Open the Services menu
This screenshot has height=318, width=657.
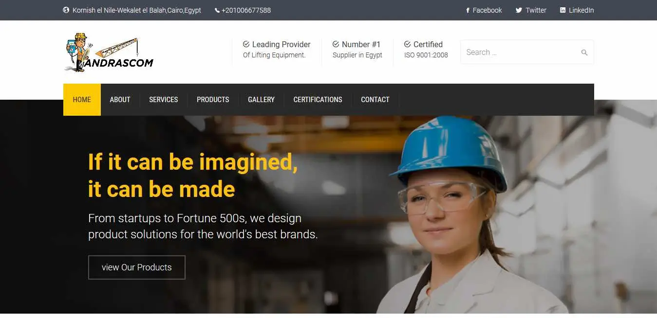coord(163,100)
